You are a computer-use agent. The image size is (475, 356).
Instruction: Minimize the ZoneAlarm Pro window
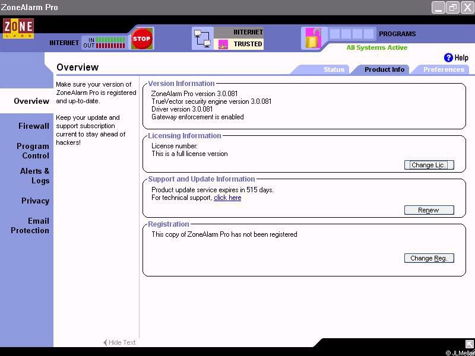pyautogui.click(x=438, y=7)
